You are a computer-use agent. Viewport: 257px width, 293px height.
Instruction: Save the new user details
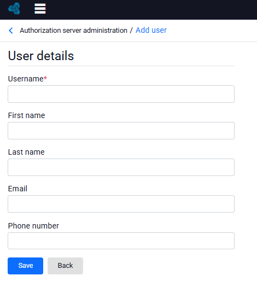click(x=25, y=266)
